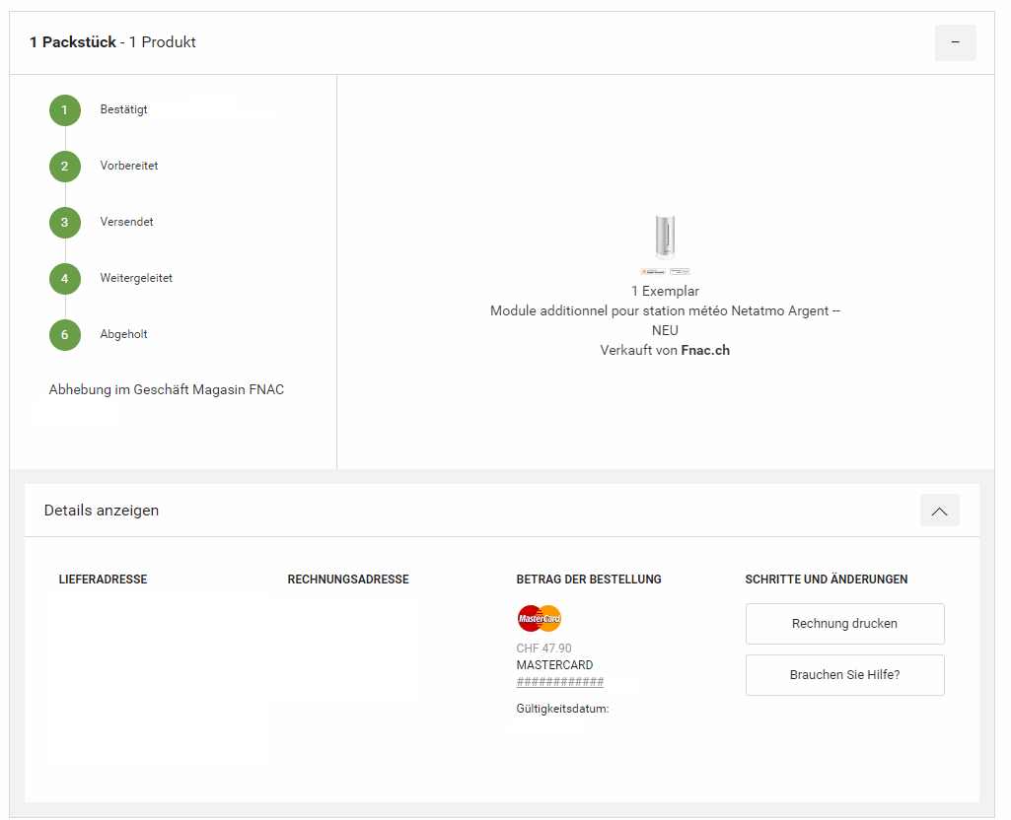
Task: Click the 1 Packstück - 1 Produkt heading
Action: [x=112, y=42]
